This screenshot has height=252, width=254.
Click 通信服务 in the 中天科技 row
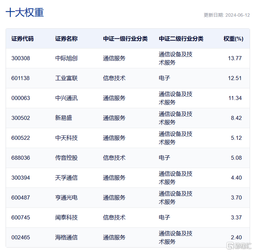pos(114,138)
